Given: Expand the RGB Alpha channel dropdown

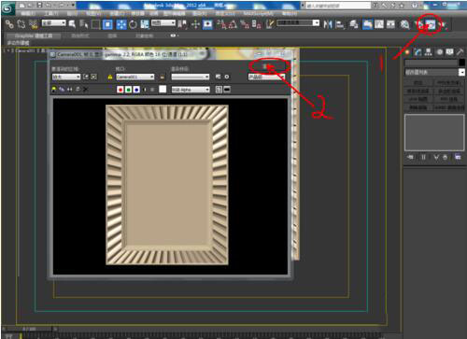Looking at the screenshot, I should tap(191, 90).
